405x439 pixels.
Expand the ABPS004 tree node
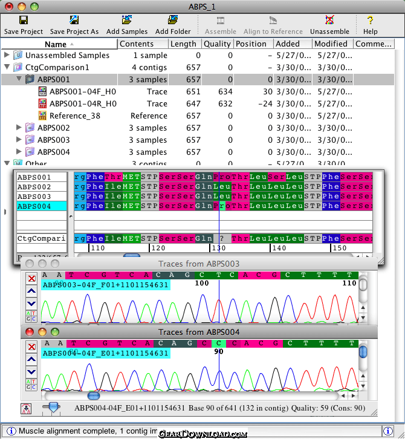coord(19,151)
